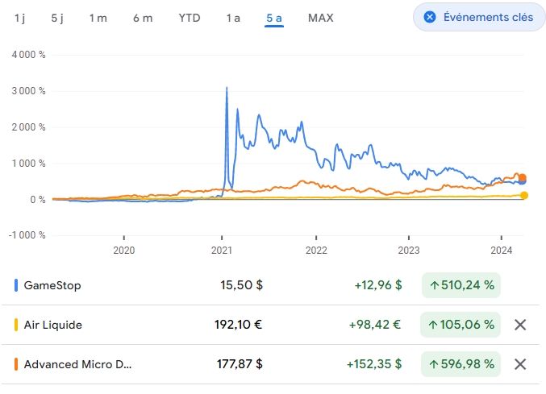Select the 1 m range tab
This screenshot has width=546, height=394.
(98, 18)
